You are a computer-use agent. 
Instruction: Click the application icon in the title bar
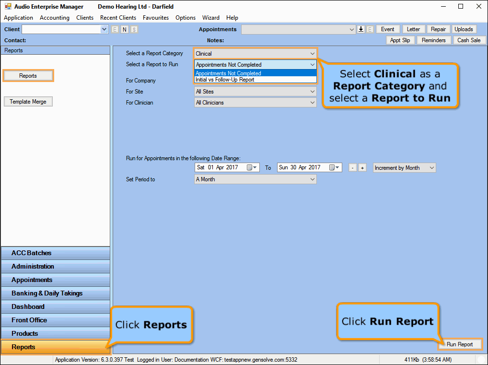pos(8,7)
